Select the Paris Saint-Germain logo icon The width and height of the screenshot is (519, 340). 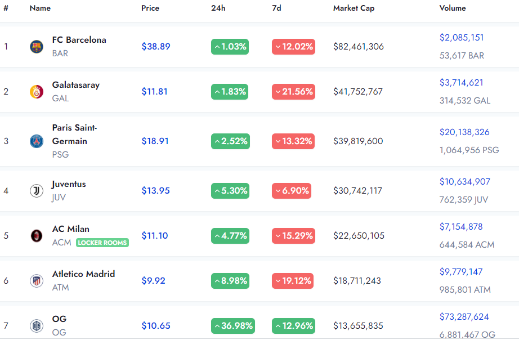[x=37, y=141]
